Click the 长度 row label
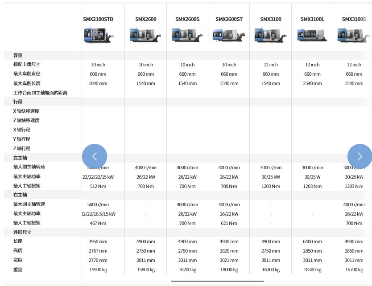 18,241
